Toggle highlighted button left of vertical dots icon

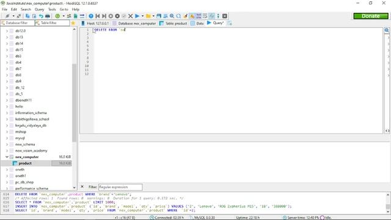click(x=212, y=16)
